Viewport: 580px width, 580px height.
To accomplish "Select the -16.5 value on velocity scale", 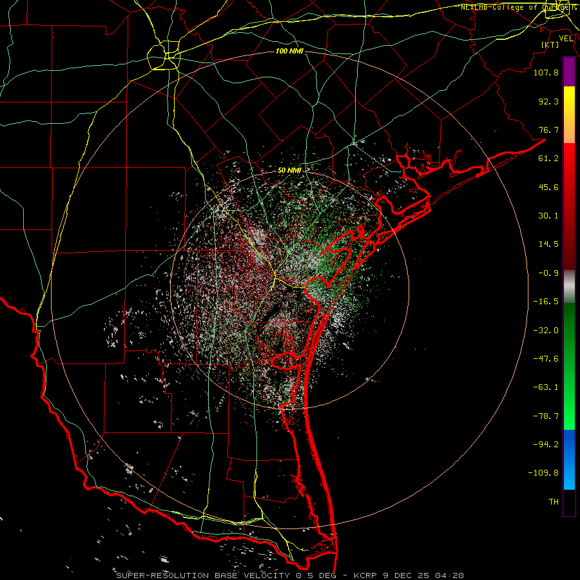I will [x=546, y=302].
